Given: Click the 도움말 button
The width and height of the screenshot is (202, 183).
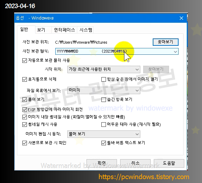Looking at the screenshot, I should (169, 163).
